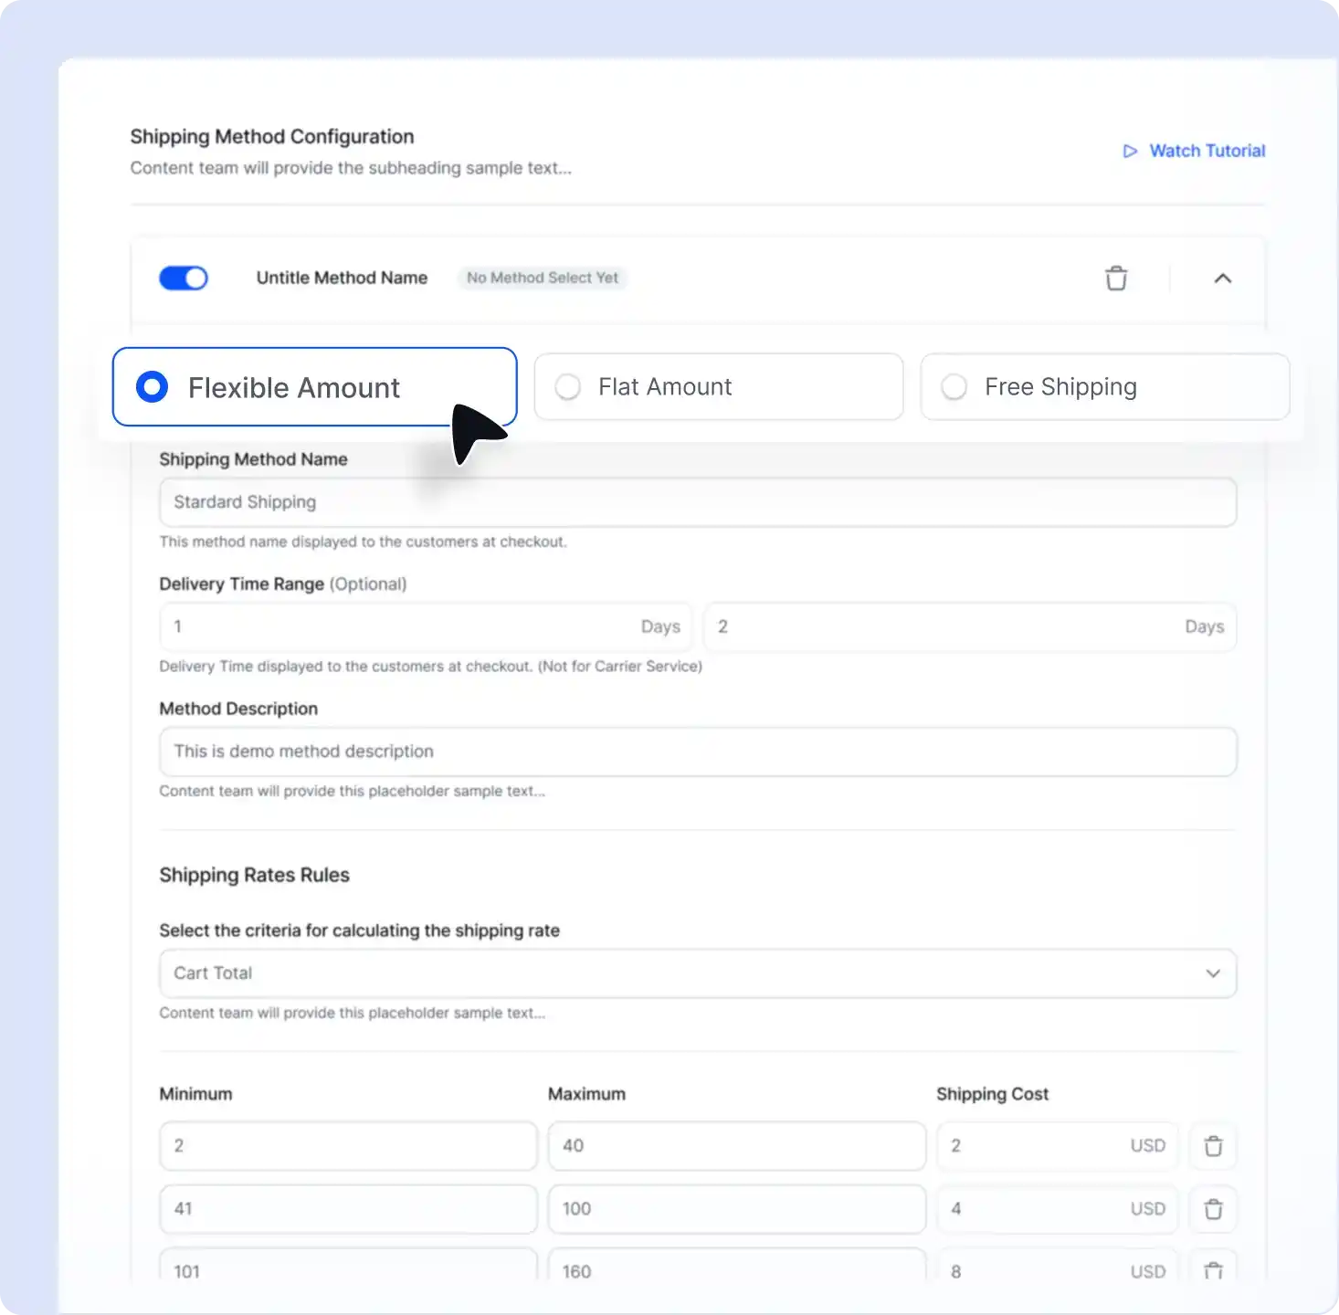1339x1315 pixels.
Task: Select the Flexible Amount radio option
Action: [153, 387]
